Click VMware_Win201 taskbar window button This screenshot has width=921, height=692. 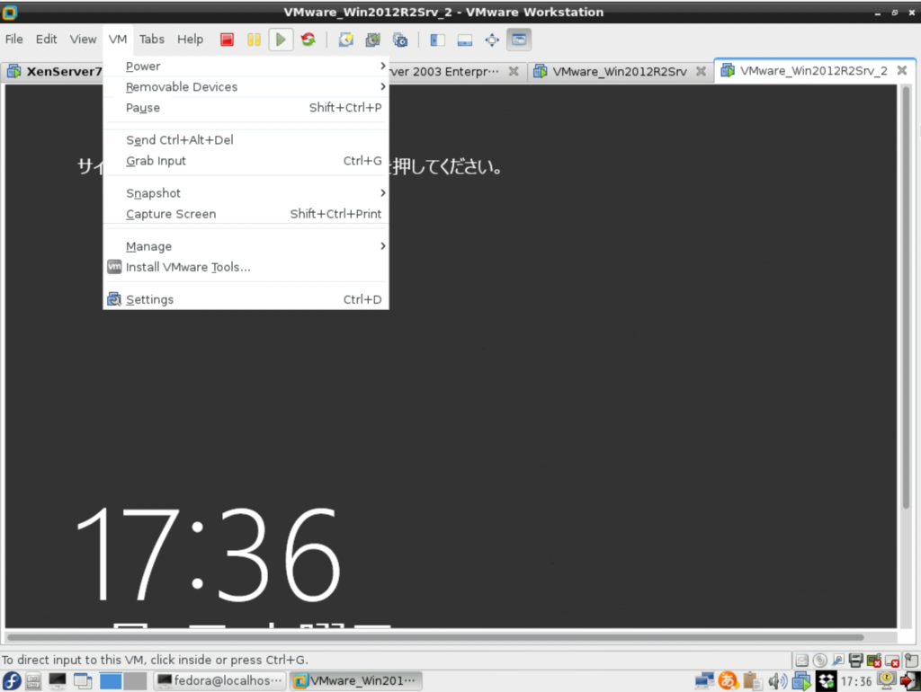[x=356, y=681]
